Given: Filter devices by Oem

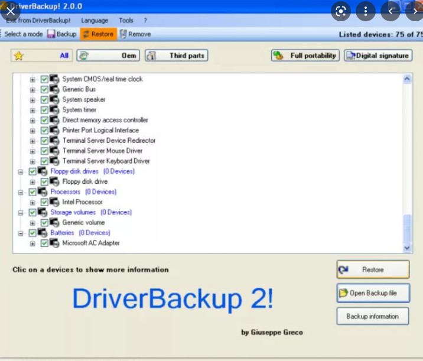Looking at the screenshot, I should coord(108,56).
